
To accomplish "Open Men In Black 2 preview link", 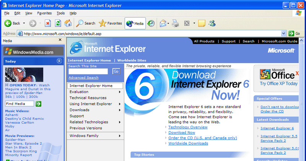I will coord(18,147).
